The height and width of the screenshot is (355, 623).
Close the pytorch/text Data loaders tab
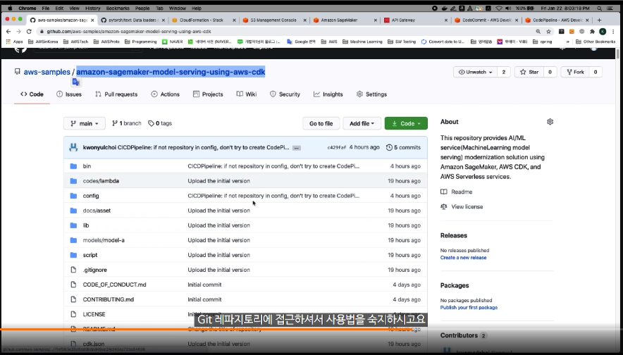[x=164, y=20]
